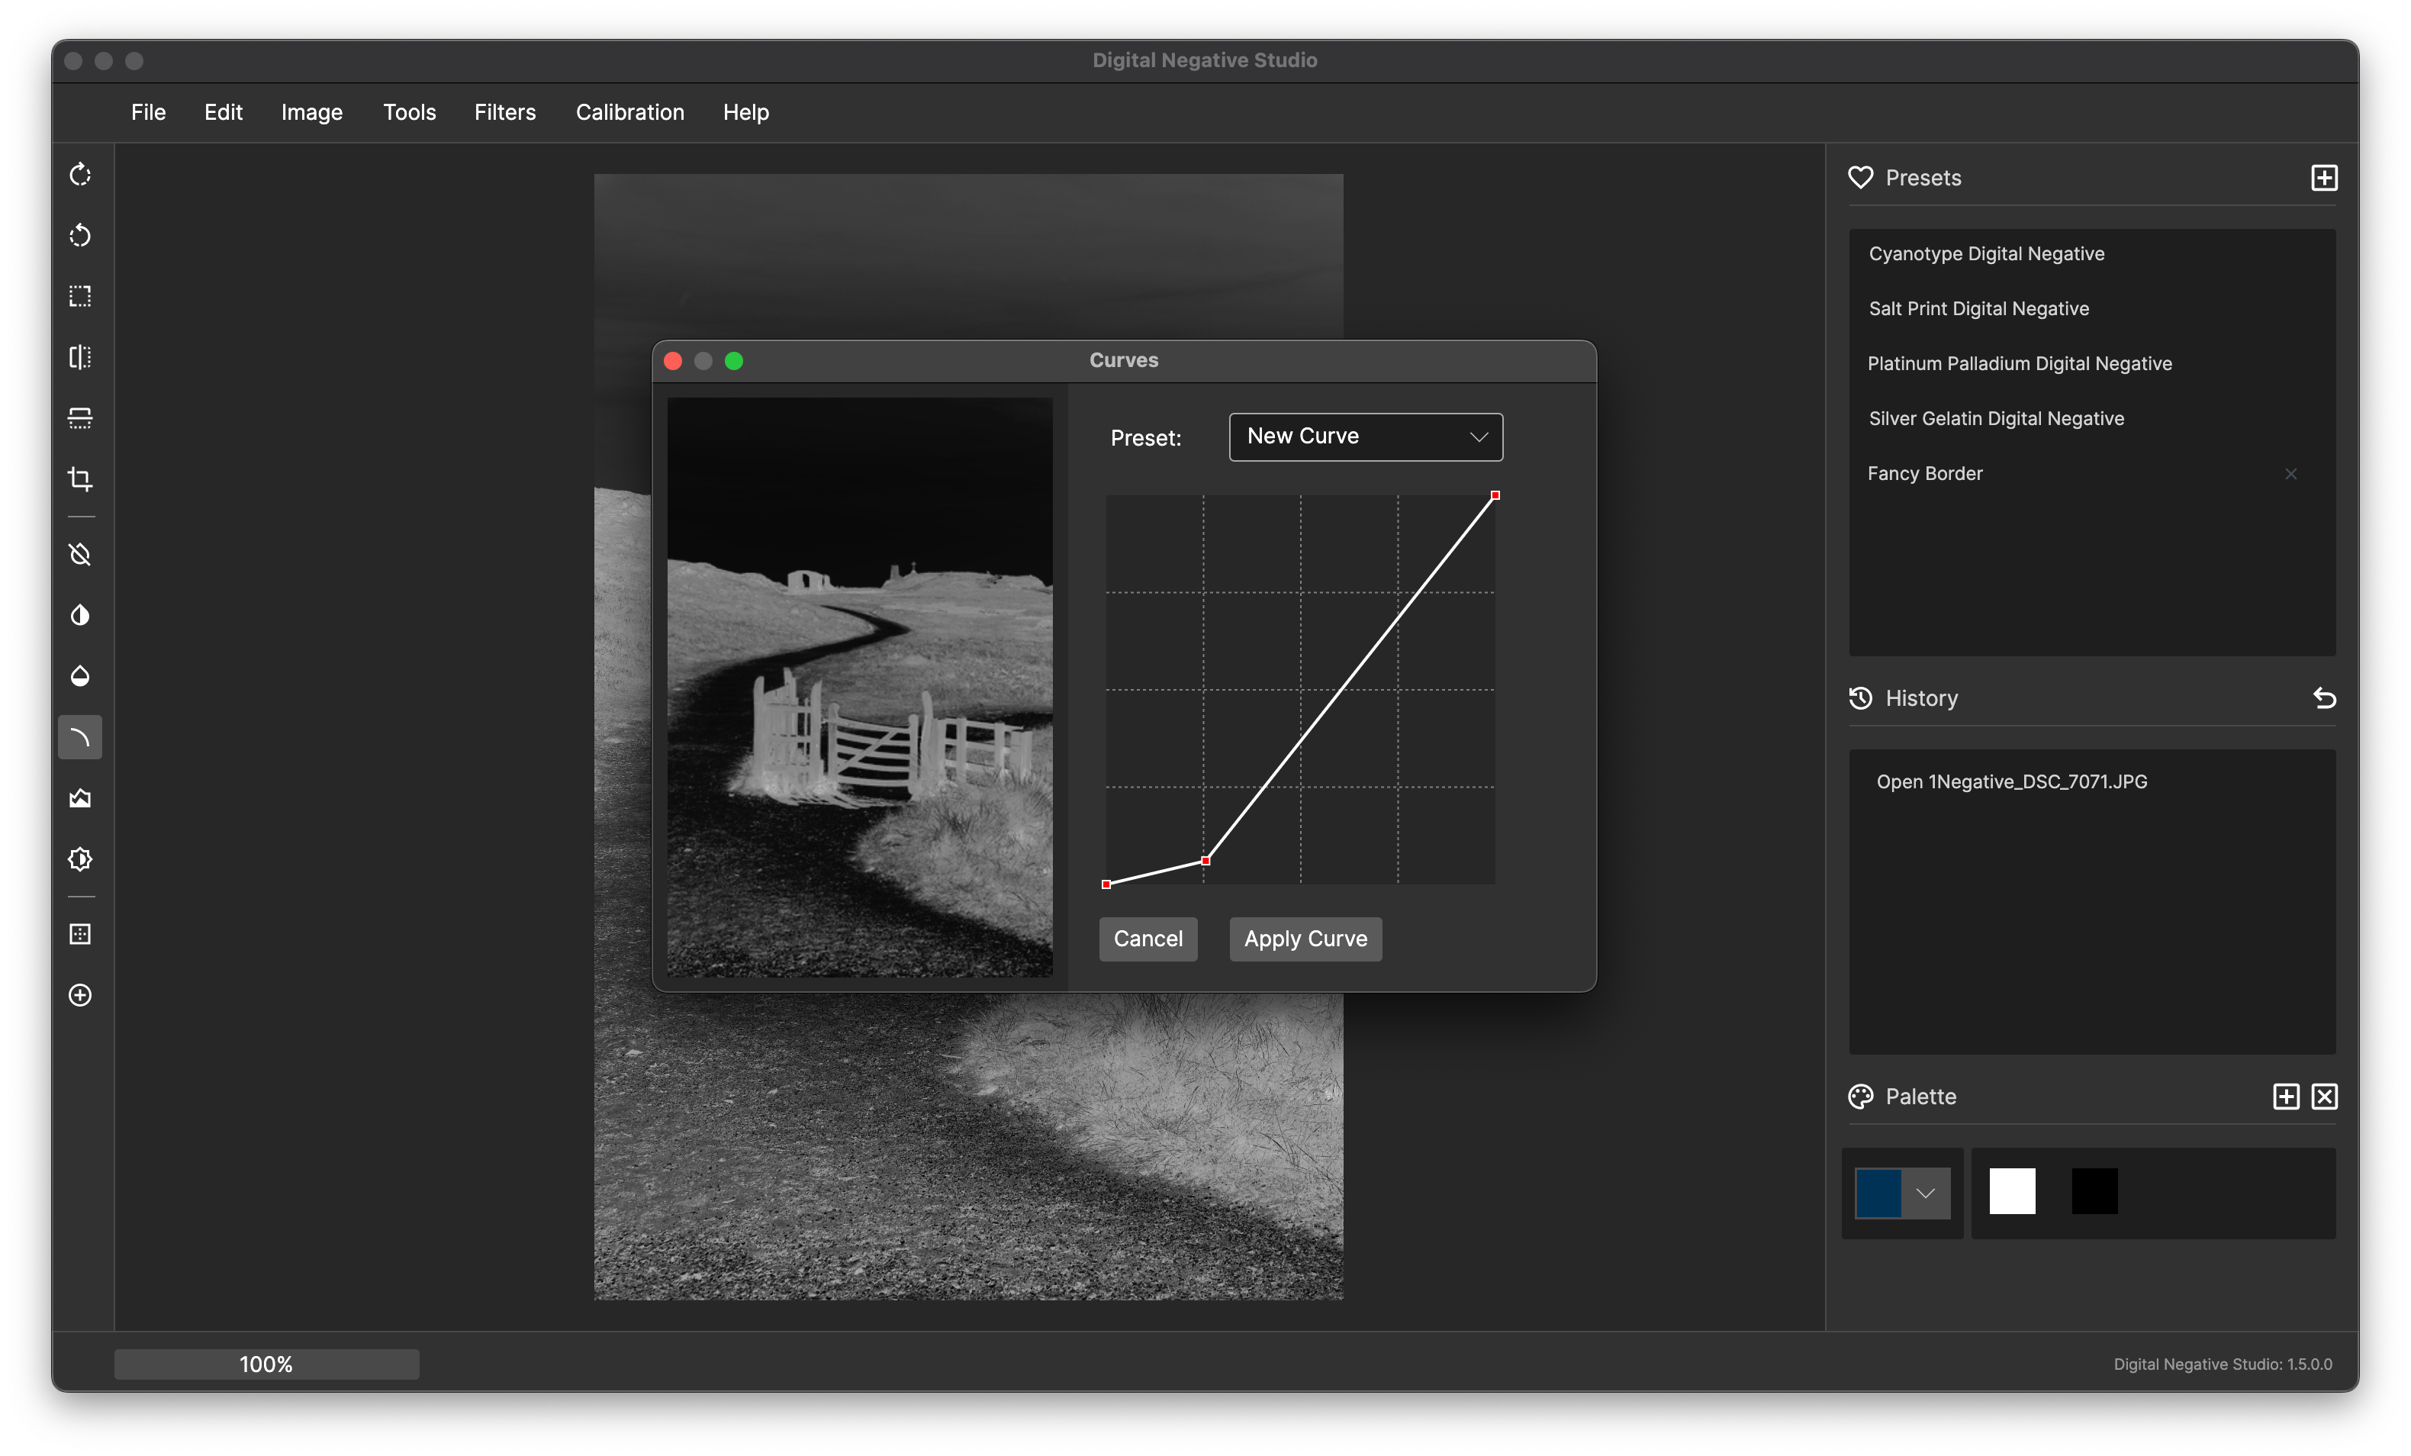Open the curve Preset dropdown

pyautogui.click(x=1365, y=436)
